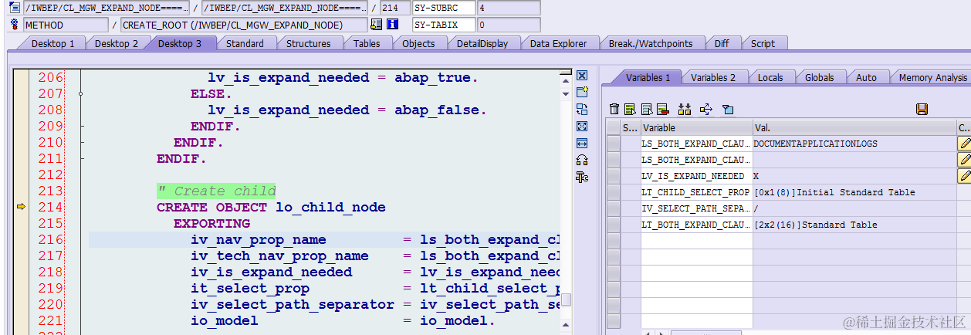Switch to the Memory Analysis tab
The height and width of the screenshot is (335, 971).
(932, 77)
